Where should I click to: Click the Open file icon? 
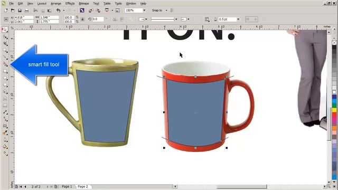(13, 11)
